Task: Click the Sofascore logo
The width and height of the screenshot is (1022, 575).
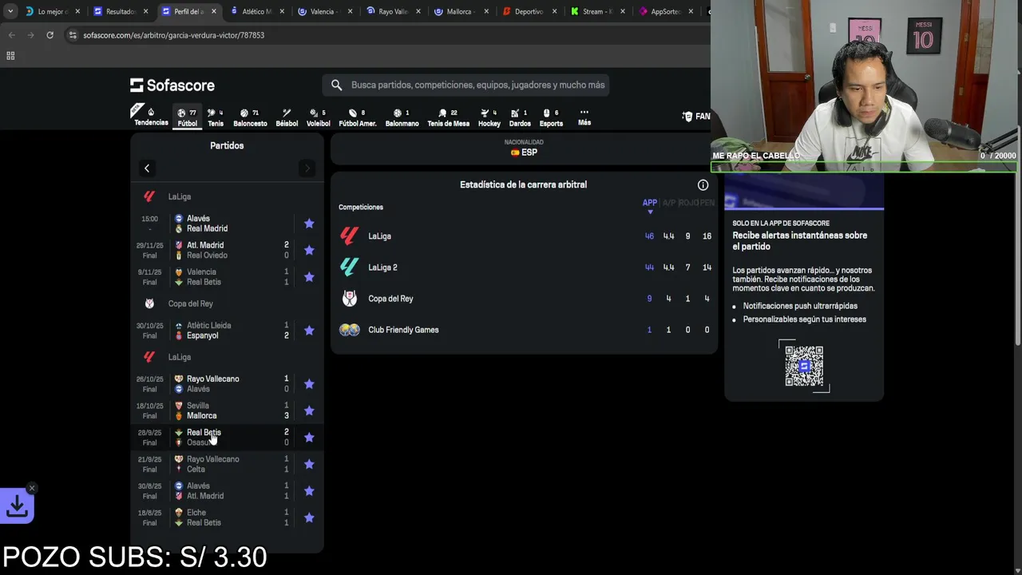Action: pos(172,85)
